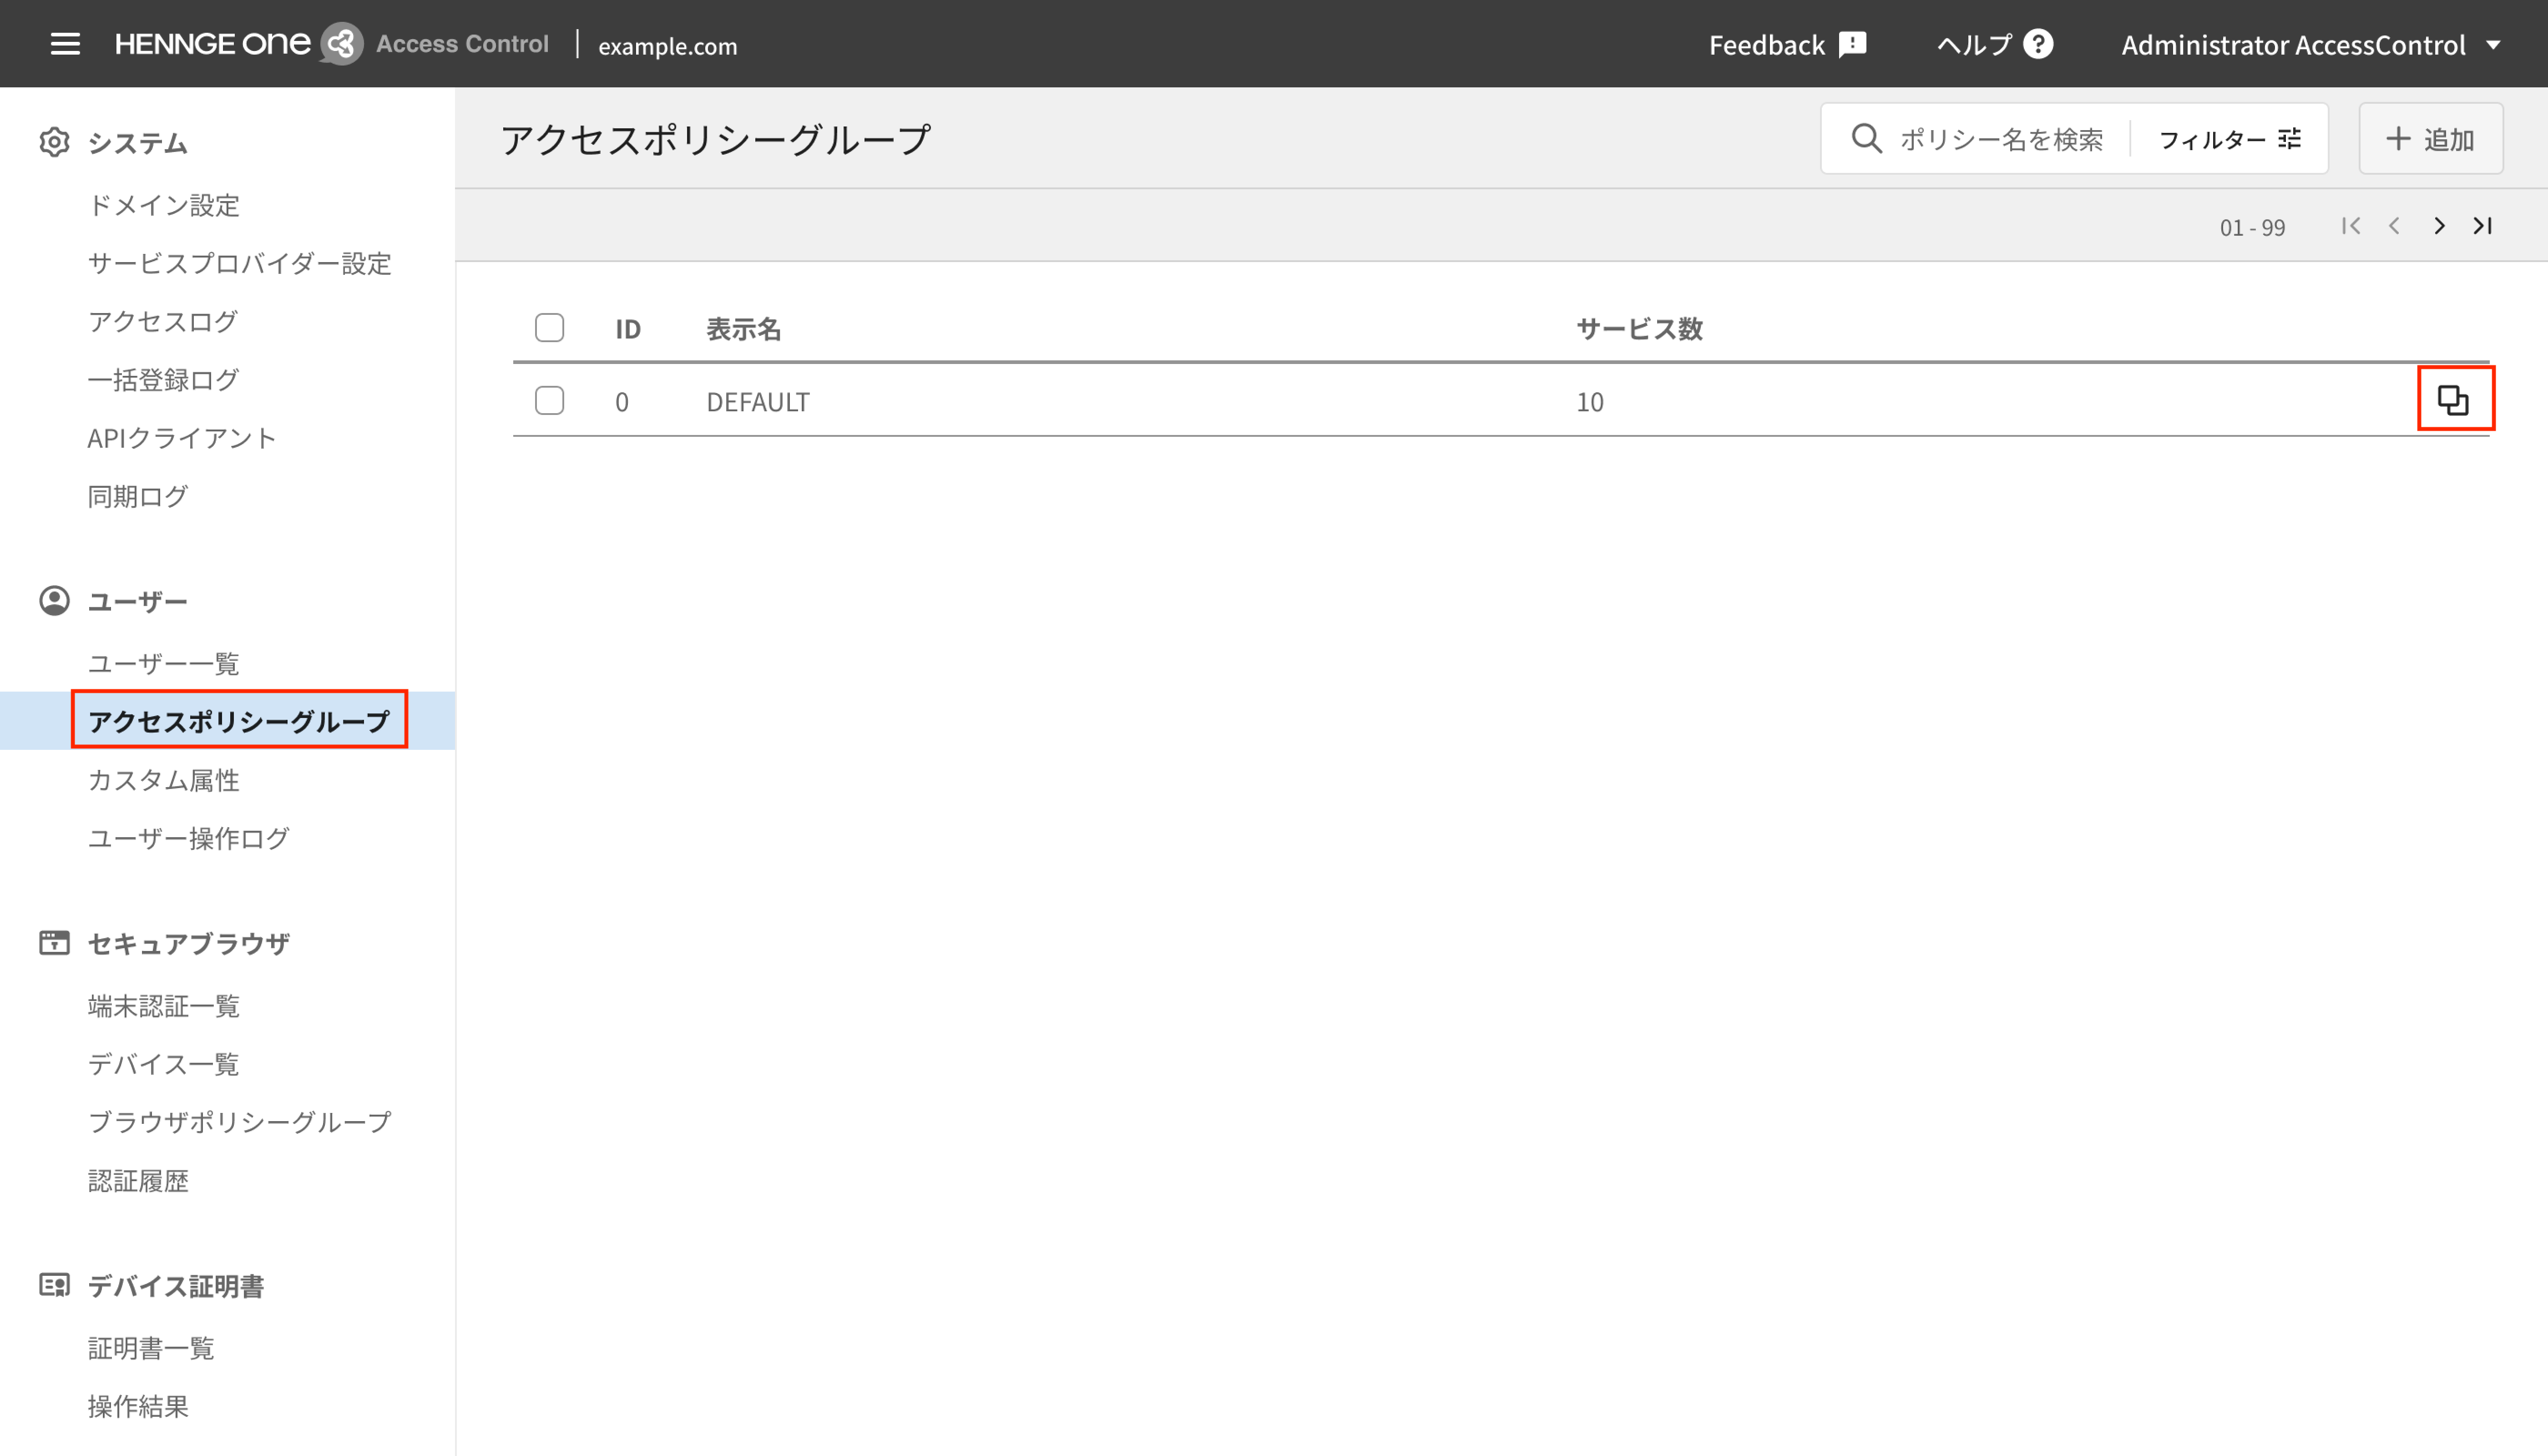
Task: Open ドメイン設定 in the sidebar
Action: [164, 205]
